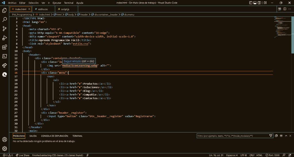The image size is (294, 157).
Task: Collapse all problems icon in panel
Action: point(276,136)
